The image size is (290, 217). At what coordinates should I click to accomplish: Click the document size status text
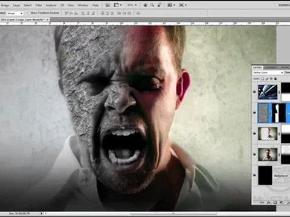(20, 213)
